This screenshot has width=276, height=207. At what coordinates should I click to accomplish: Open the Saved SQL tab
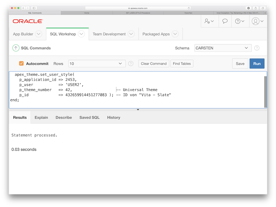click(89, 117)
